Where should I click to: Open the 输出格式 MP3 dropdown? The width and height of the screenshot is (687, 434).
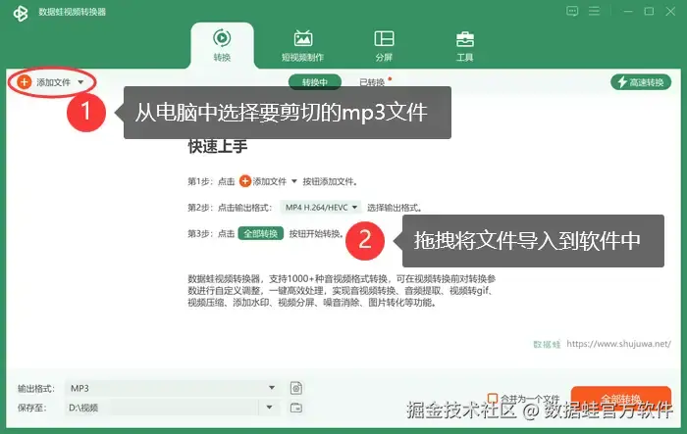[x=172, y=388]
